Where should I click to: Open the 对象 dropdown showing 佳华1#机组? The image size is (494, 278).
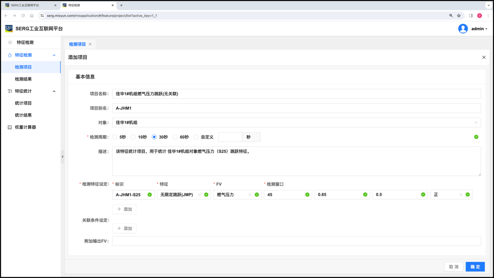296,123
